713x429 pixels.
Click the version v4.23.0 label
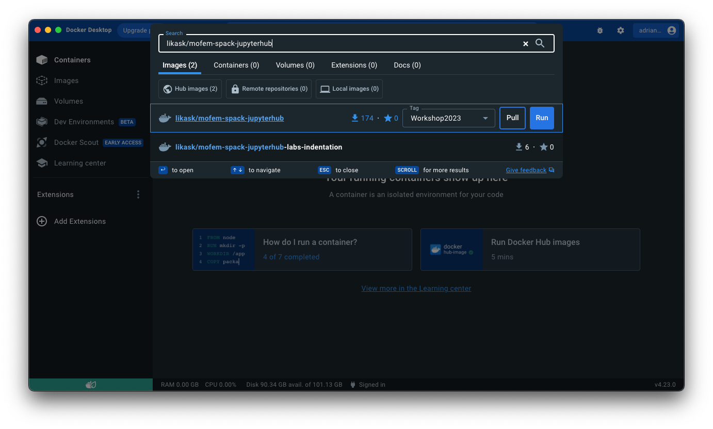(666, 385)
